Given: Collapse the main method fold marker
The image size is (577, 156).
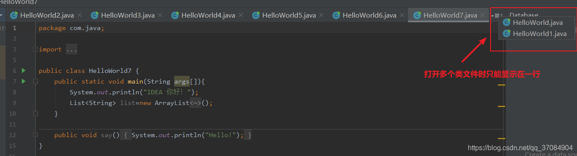Looking at the screenshot, I should click(x=35, y=81).
